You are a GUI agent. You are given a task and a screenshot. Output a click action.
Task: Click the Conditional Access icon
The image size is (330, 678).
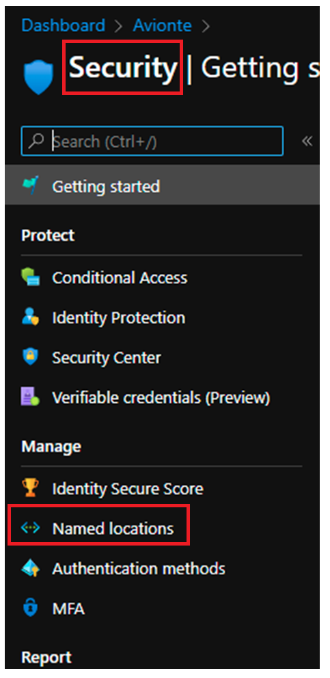(30, 277)
